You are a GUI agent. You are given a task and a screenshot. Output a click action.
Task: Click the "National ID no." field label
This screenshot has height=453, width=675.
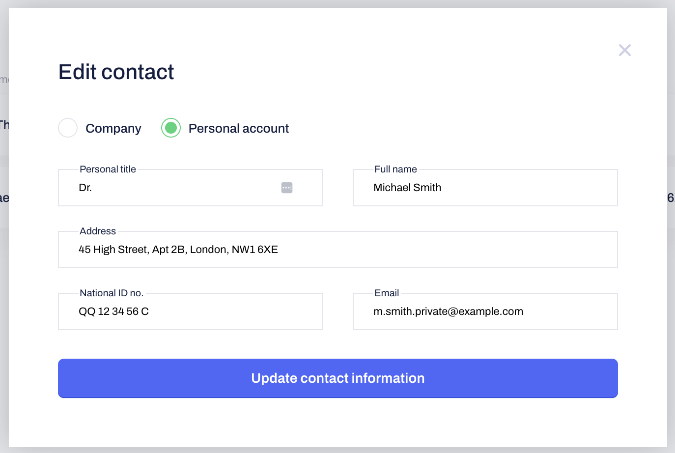point(112,293)
